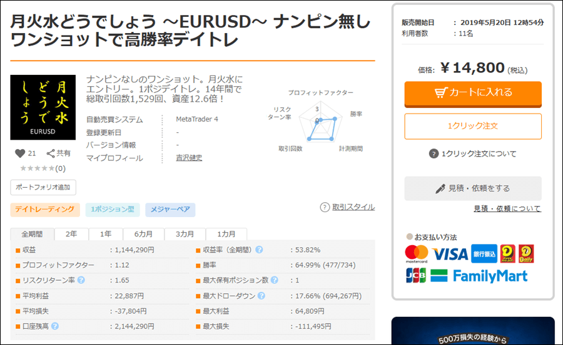Add item with カートに入れる button

[473, 92]
